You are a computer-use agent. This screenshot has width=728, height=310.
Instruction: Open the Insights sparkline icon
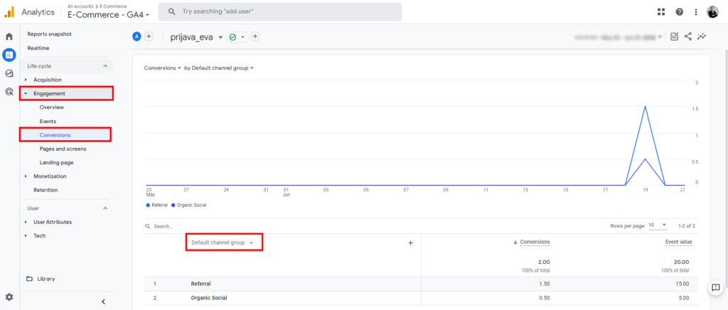[702, 36]
